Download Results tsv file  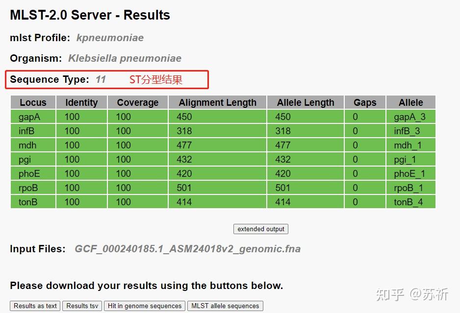(x=82, y=306)
